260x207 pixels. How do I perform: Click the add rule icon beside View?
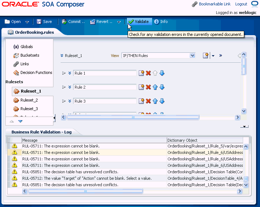[x=205, y=55]
